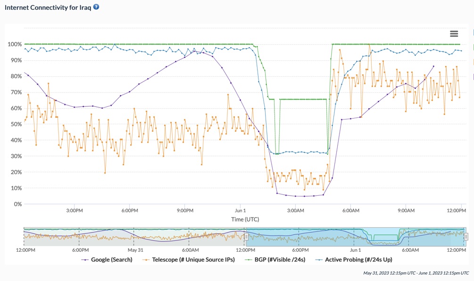Click the 80% y-axis label
Viewport: 474px width, 281px height.
(x=16, y=76)
